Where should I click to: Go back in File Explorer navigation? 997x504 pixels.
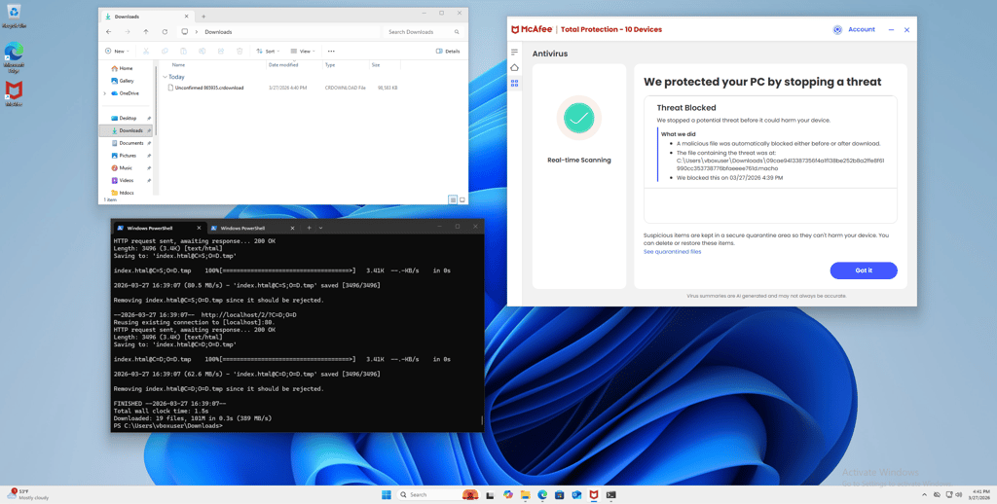109,32
